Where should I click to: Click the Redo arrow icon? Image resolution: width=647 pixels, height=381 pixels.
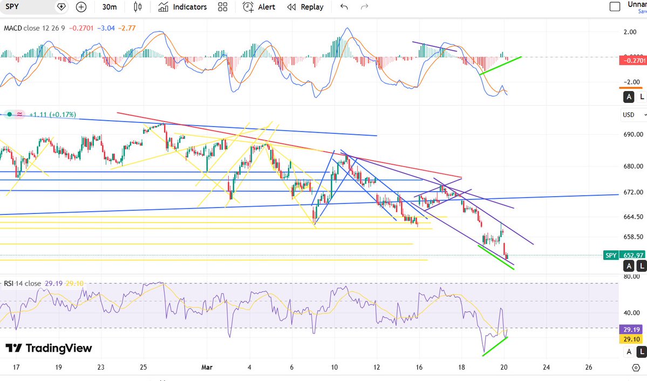point(364,7)
